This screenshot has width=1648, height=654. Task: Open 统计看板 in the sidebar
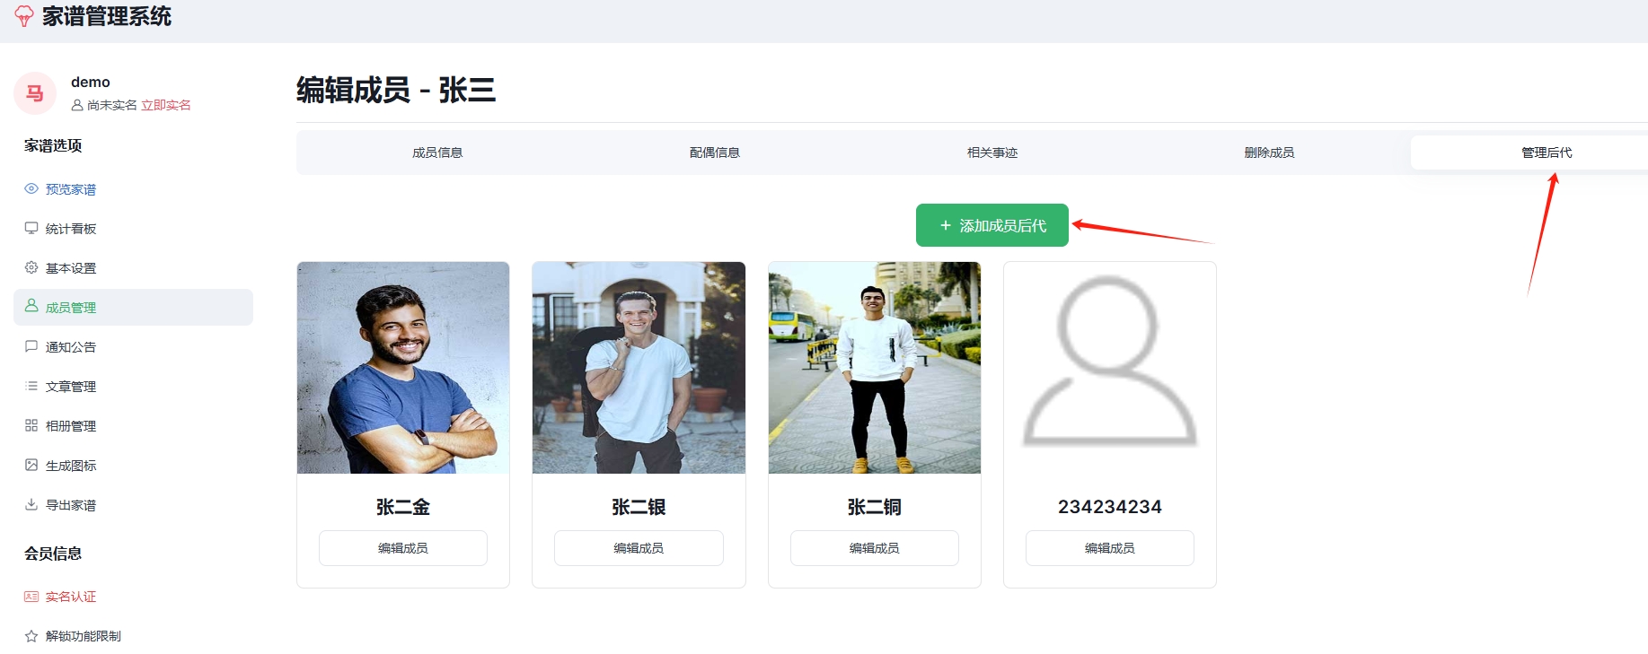[71, 229]
